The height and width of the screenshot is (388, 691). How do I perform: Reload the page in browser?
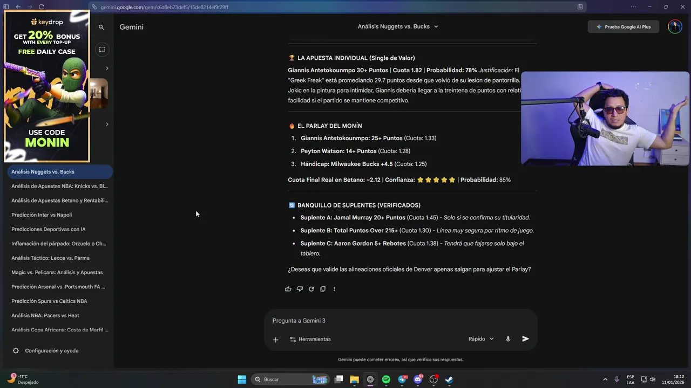41,7
